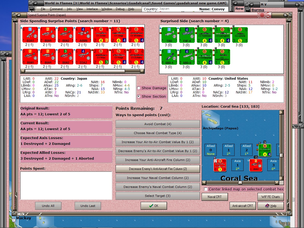Click the Japanese rising sun flag icon
Image resolution: width=304 pixels, height=228 pixels.
(x=263, y=15)
